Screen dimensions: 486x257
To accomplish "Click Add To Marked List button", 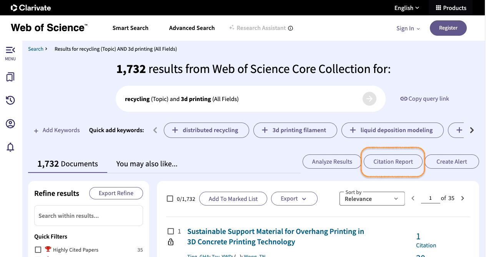I will [x=233, y=199].
